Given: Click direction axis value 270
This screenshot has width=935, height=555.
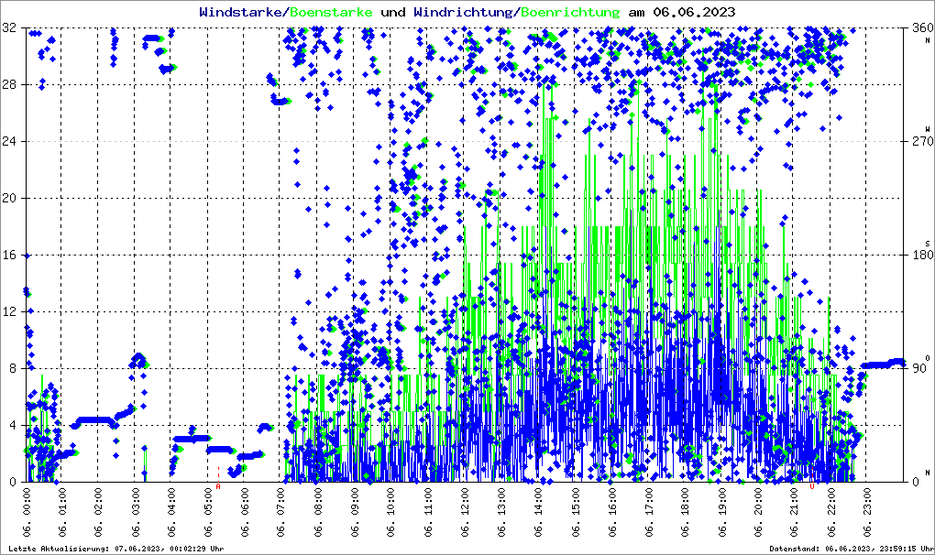Looking at the screenshot, I should coord(922,142).
